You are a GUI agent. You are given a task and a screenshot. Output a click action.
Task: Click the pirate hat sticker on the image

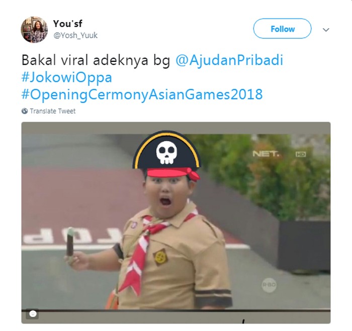[166, 156]
